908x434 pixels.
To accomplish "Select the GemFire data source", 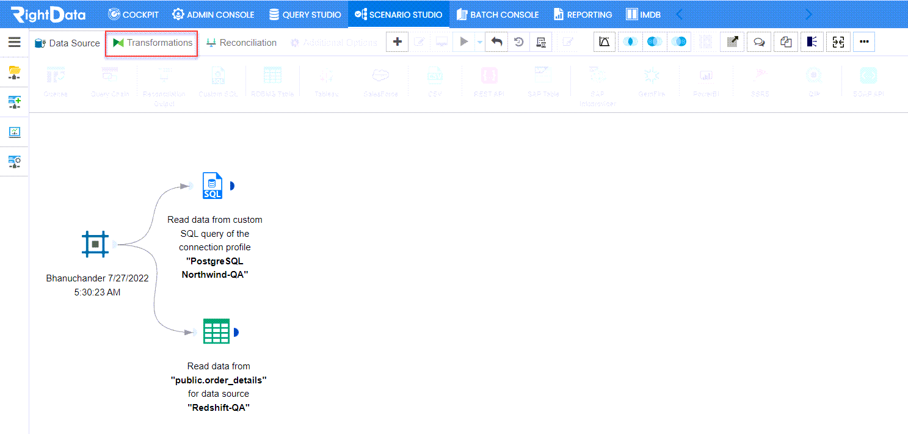I will click(x=652, y=81).
